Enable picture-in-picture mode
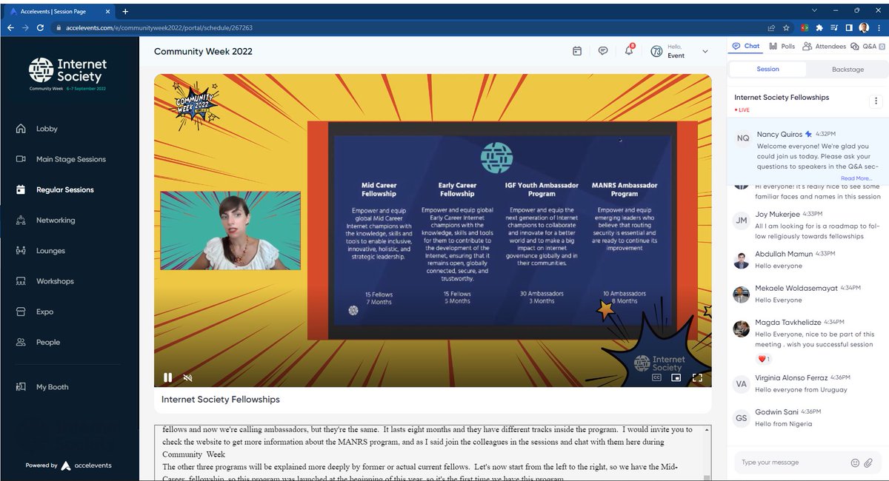The image size is (889, 481). tap(676, 377)
